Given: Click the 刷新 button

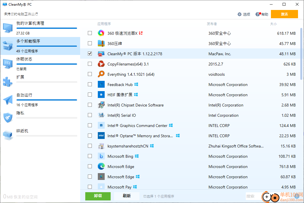Looking at the screenshot, I should coord(127,196).
